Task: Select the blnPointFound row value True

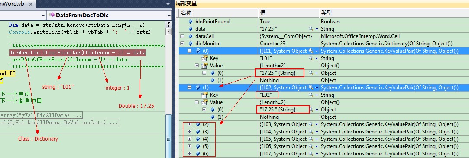Action: 265,22
